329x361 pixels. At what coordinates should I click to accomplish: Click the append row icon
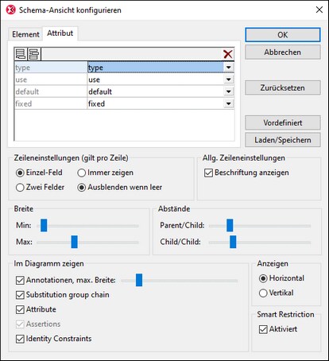[x=21, y=54]
